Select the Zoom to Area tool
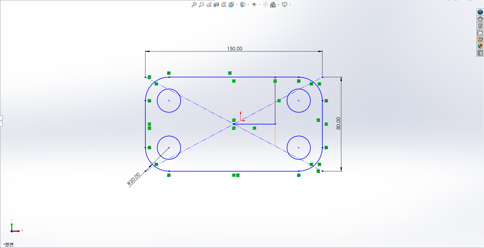 click(x=201, y=5)
